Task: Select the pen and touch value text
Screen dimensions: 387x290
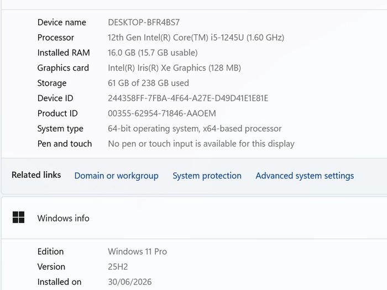Action: pyautogui.click(x=201, y=144)
